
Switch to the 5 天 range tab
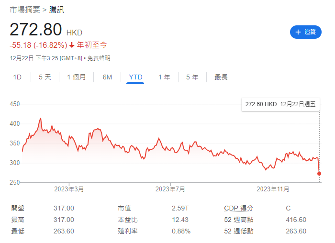click(45, 77)
